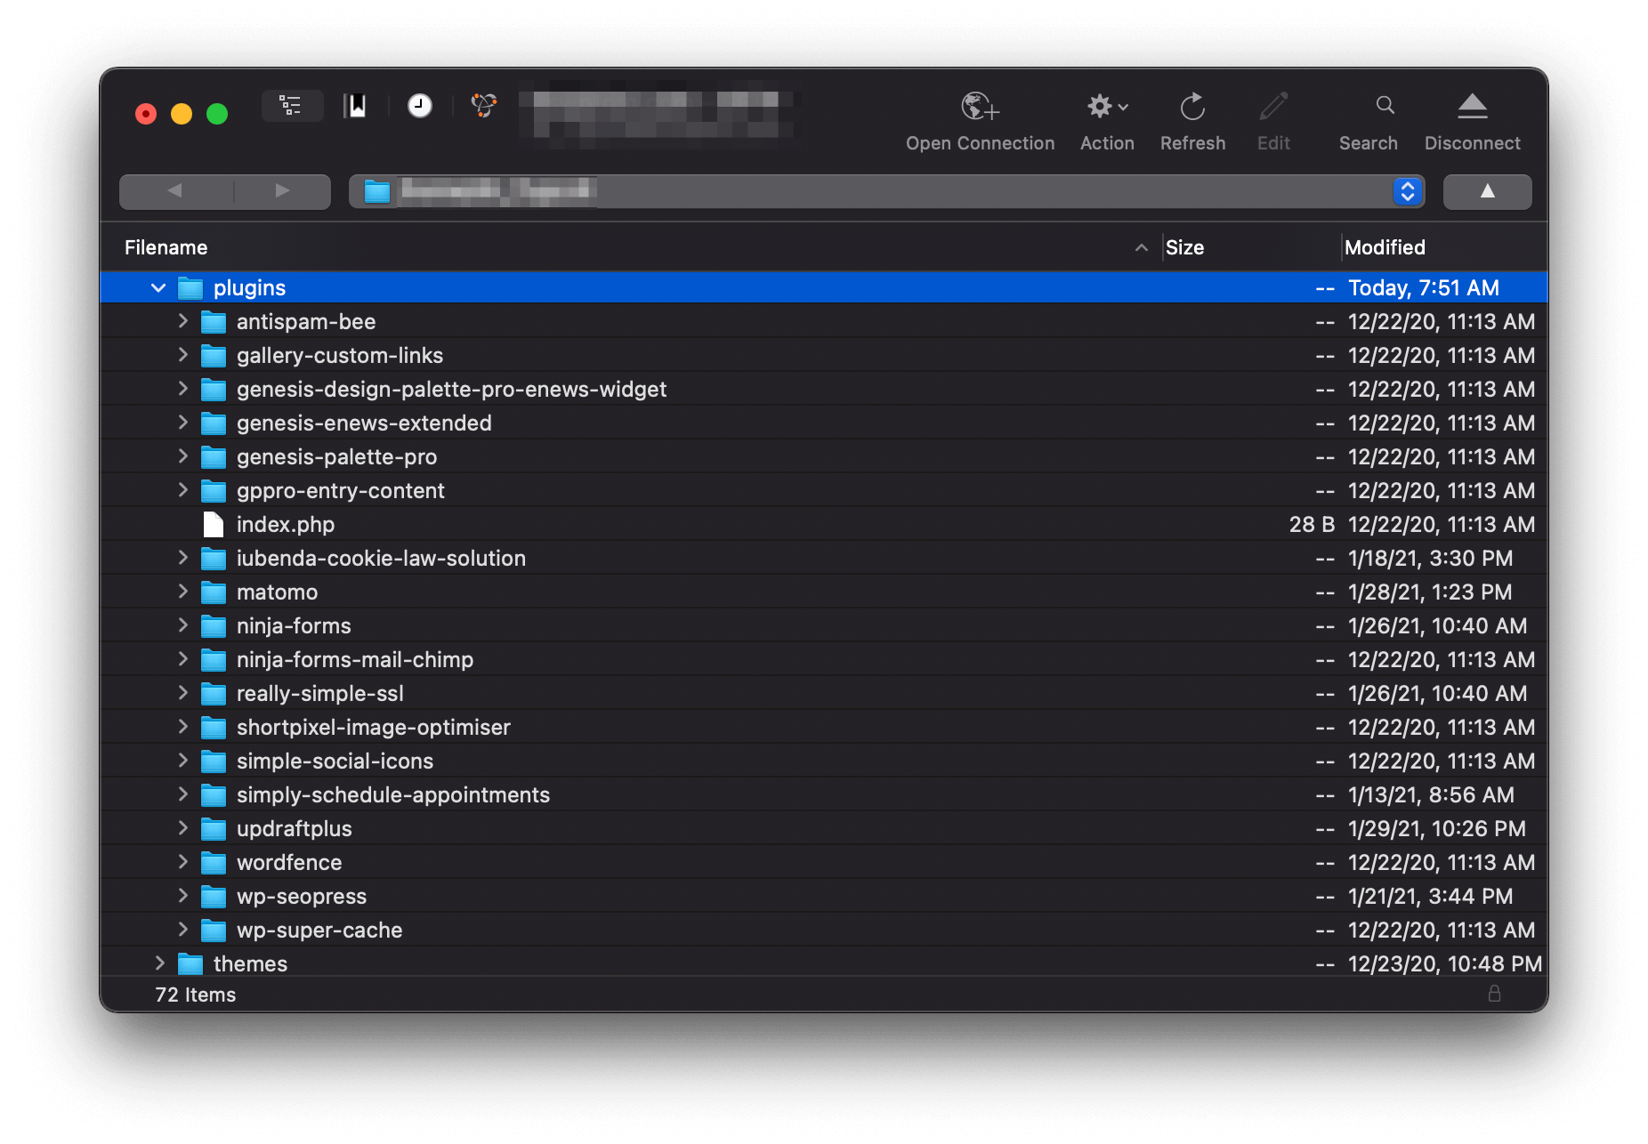Screen dimensions: 1648x1144
Task: Switch to the outline browser view
Action: coord(291,106)
